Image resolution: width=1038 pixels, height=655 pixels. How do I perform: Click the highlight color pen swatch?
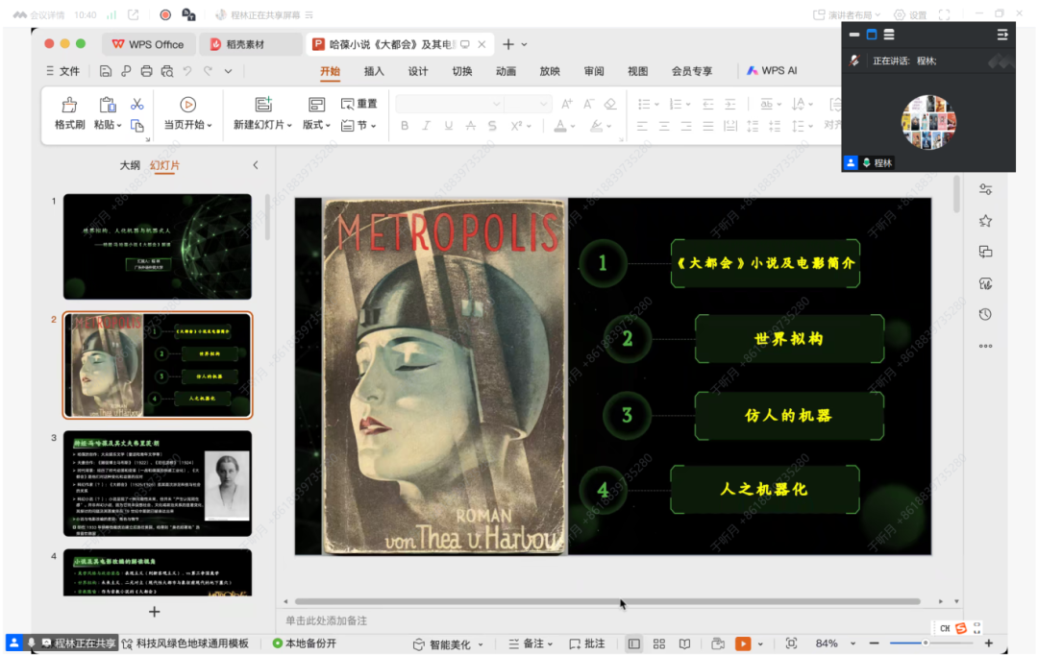coord(597,126)
